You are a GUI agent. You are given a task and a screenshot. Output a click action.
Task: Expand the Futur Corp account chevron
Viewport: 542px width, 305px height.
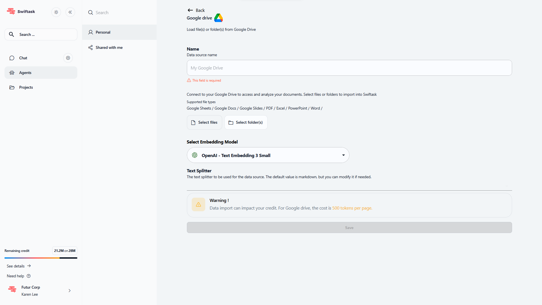[69, 291]
